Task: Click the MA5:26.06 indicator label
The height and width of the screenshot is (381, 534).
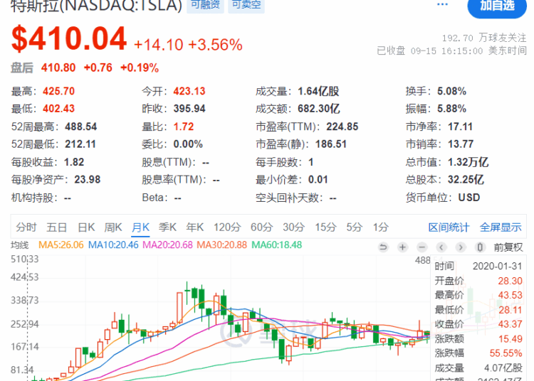Action: (x=61, y=245)
